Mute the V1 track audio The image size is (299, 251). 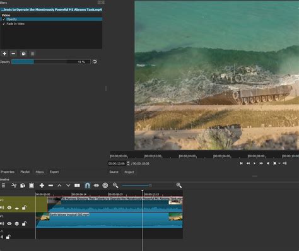click(x=2, y=223)
